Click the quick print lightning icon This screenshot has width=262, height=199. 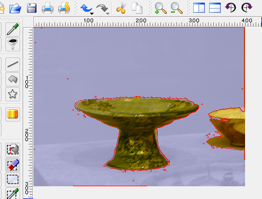64,8
